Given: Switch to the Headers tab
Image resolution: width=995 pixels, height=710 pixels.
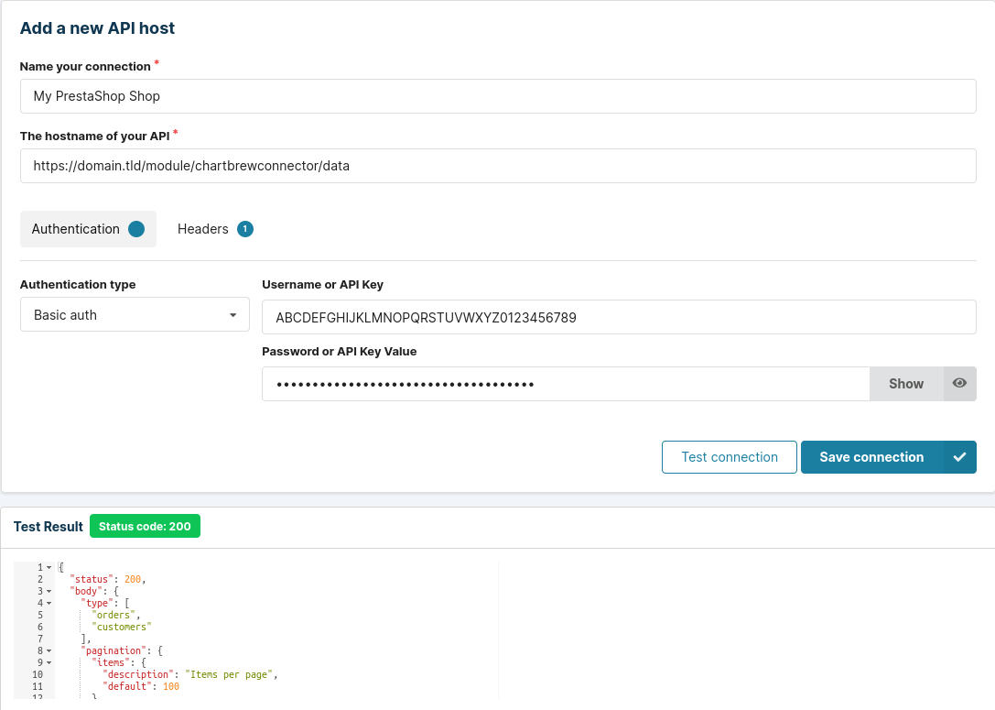Looking at the screenshot, I should [x=203, y=228].
